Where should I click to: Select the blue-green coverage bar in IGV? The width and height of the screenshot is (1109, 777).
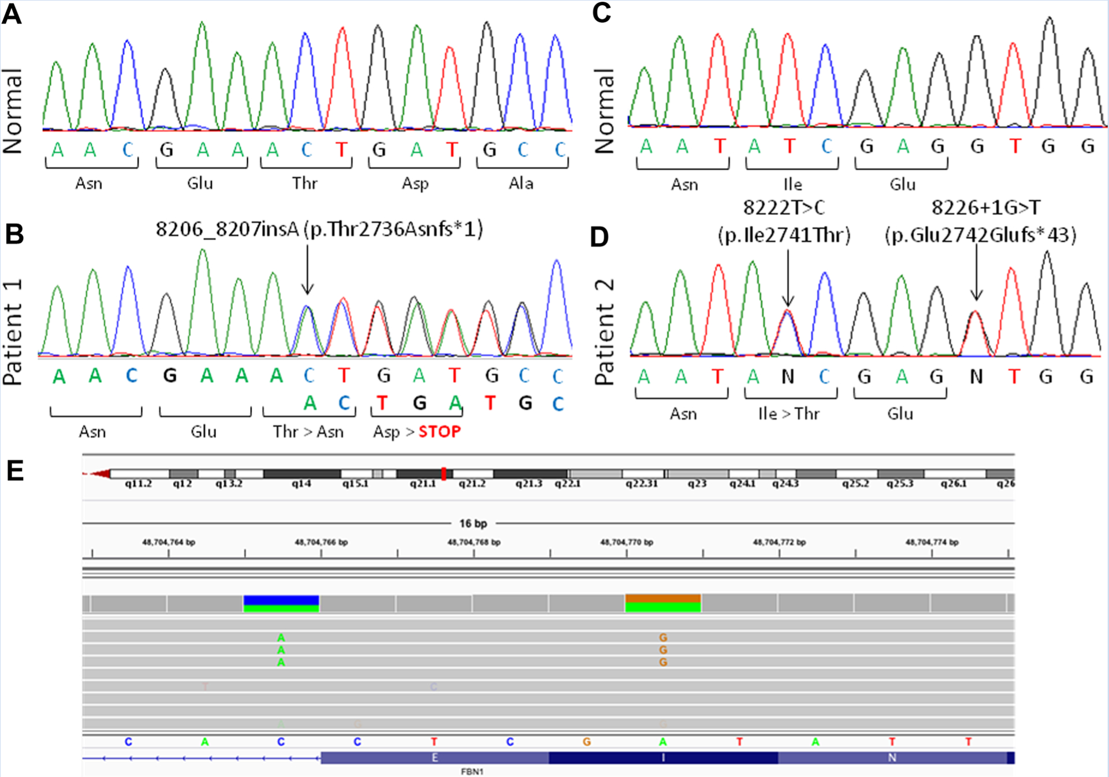281,604
